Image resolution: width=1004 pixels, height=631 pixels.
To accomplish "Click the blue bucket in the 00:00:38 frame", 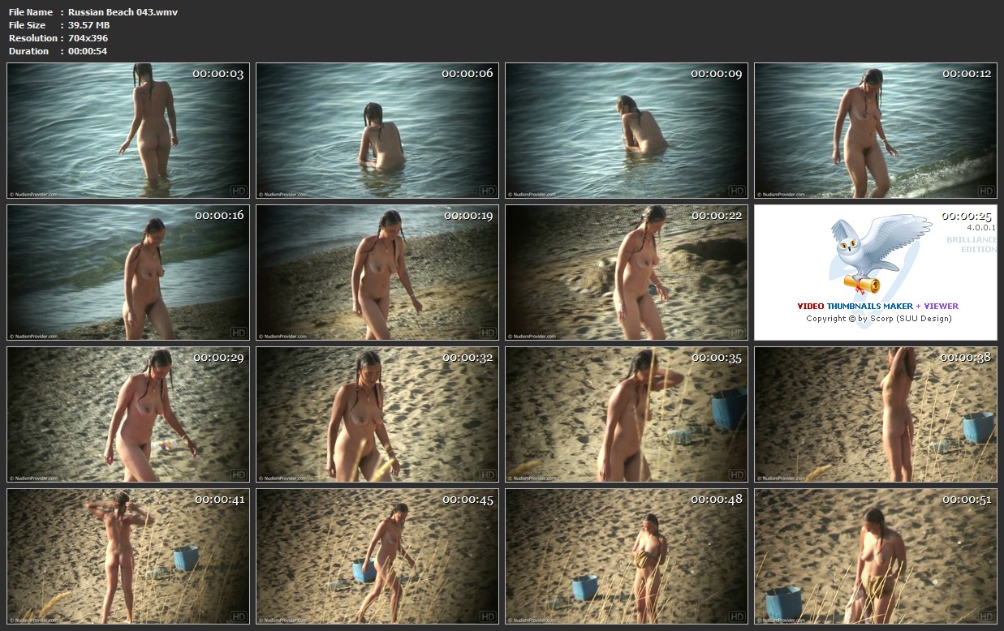I will (x=978, y=427).
